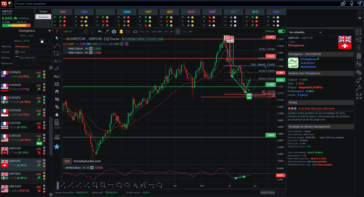Toggle the HST indicator tag on chart

pos(95,44)
